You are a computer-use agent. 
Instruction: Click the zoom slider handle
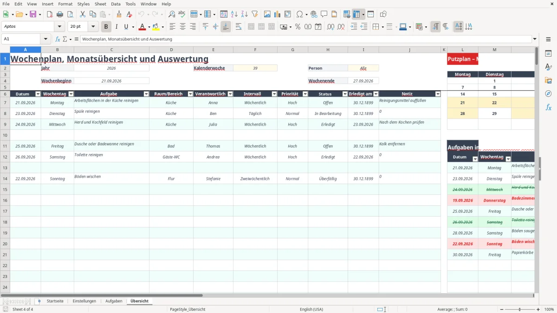pos(520,309)
